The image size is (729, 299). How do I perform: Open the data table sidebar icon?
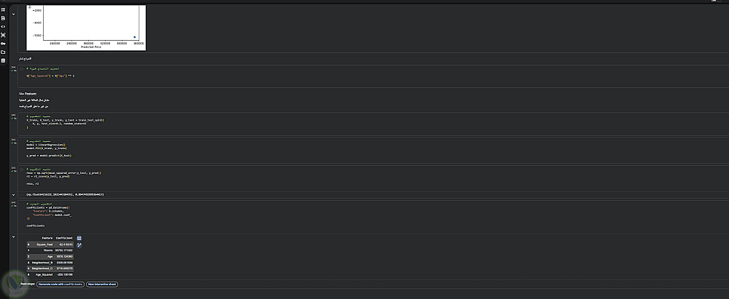click(x=3, y=60)
